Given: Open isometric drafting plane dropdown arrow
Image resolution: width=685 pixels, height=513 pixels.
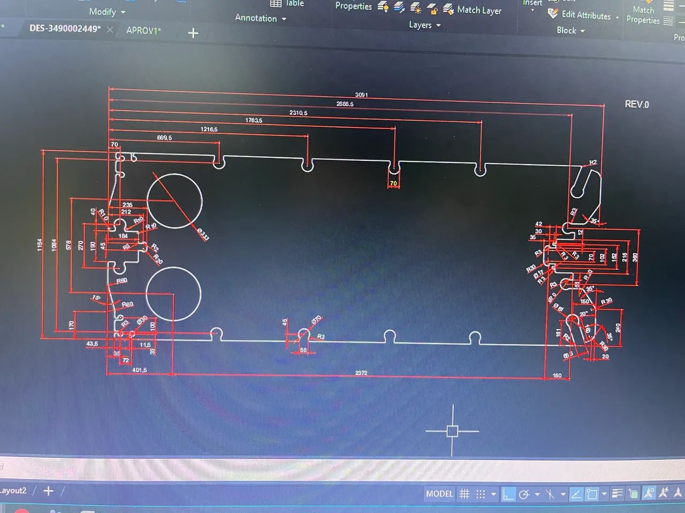Looking at the screenshot, I should [562, 495].
